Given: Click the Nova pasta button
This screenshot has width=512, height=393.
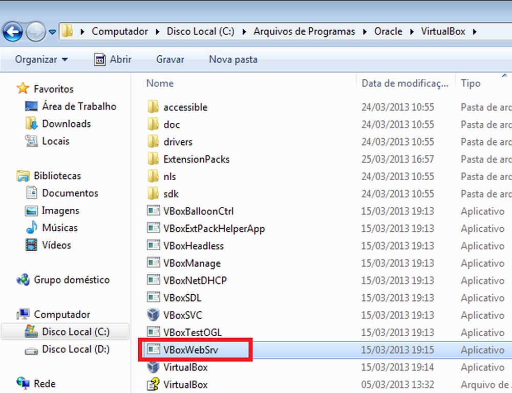Looking at the screenshot, I should pos(233,59).
